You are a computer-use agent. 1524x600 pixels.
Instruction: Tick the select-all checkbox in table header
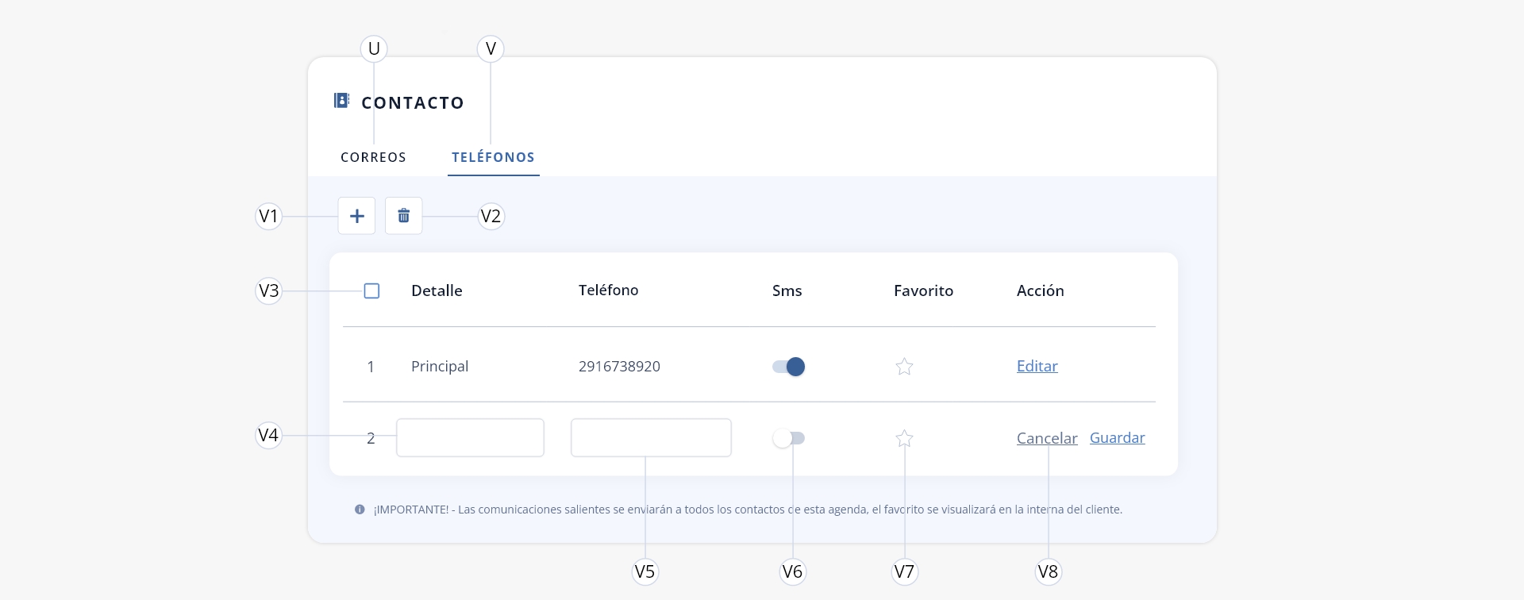coord(371,291)
